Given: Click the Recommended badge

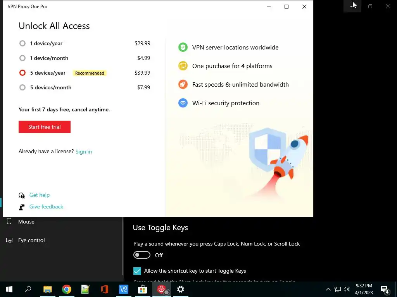Looking at the screenshot, I should point(90,73).
